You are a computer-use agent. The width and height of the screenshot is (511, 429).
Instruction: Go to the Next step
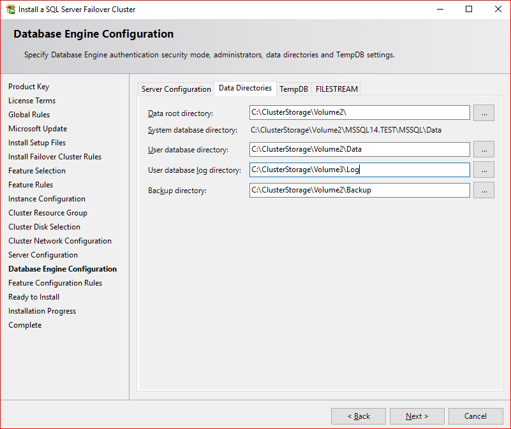click(x=417, y=416)
